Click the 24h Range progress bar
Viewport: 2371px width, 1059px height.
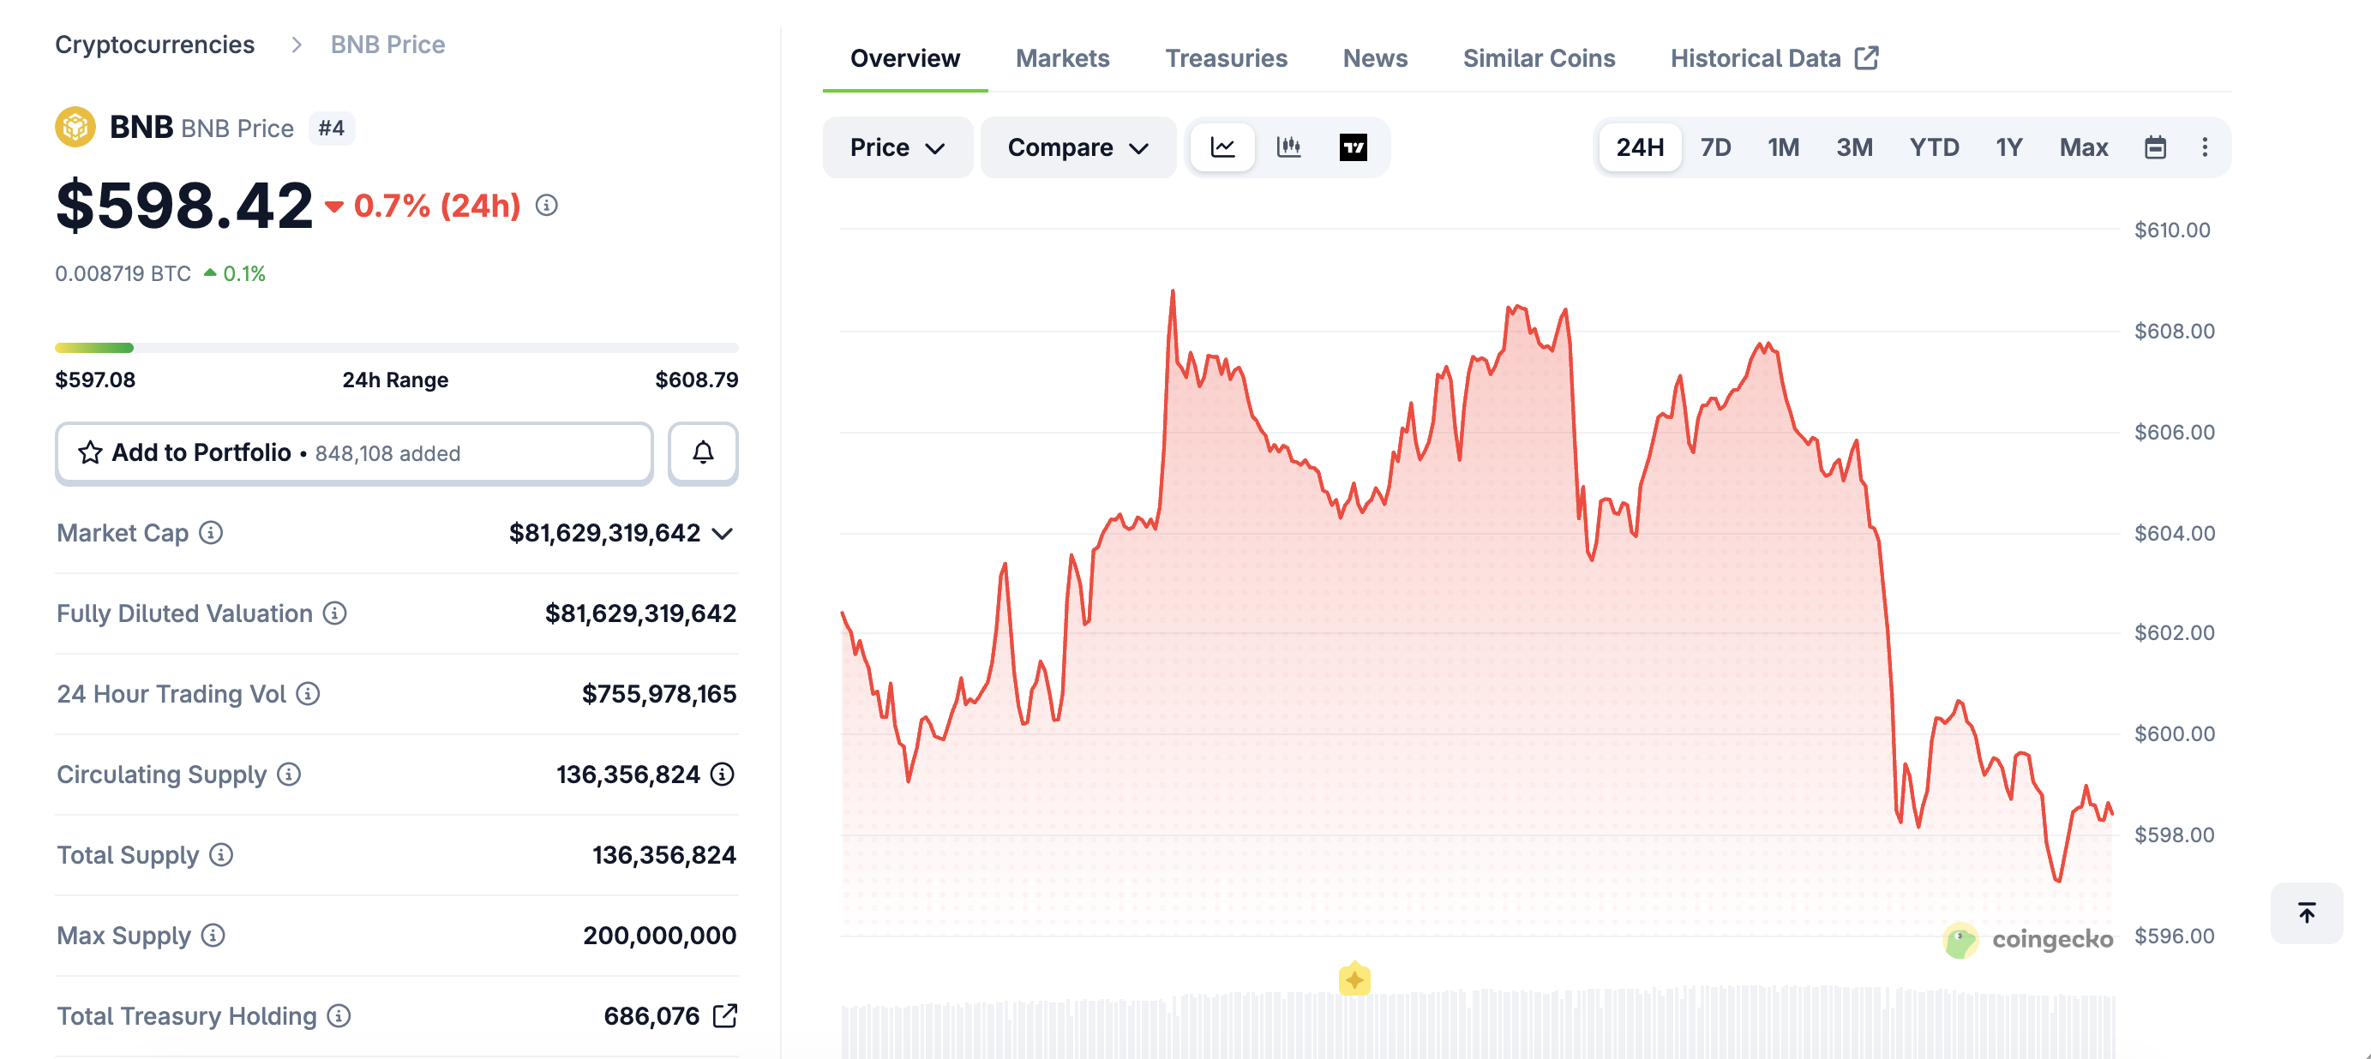[396, 347]
